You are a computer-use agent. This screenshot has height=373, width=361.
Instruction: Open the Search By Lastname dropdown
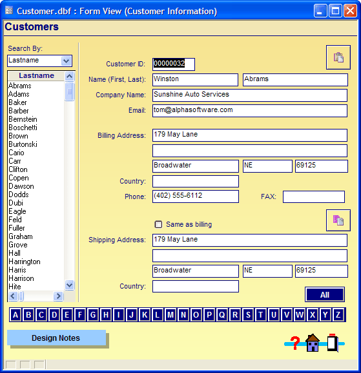click(66, 61)
